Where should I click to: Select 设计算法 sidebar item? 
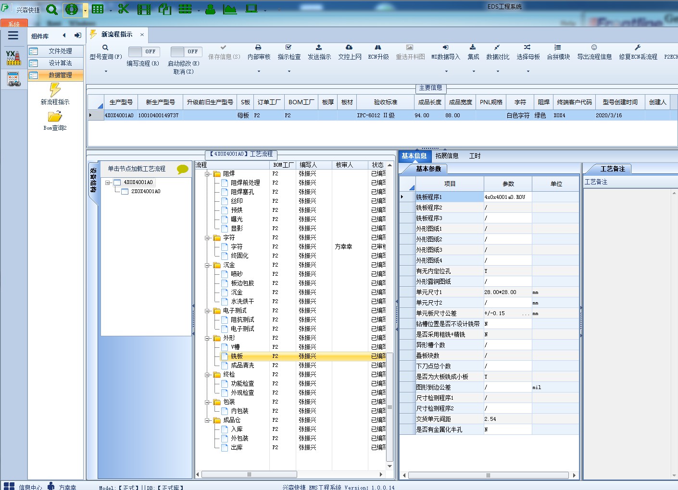point(55,63)
